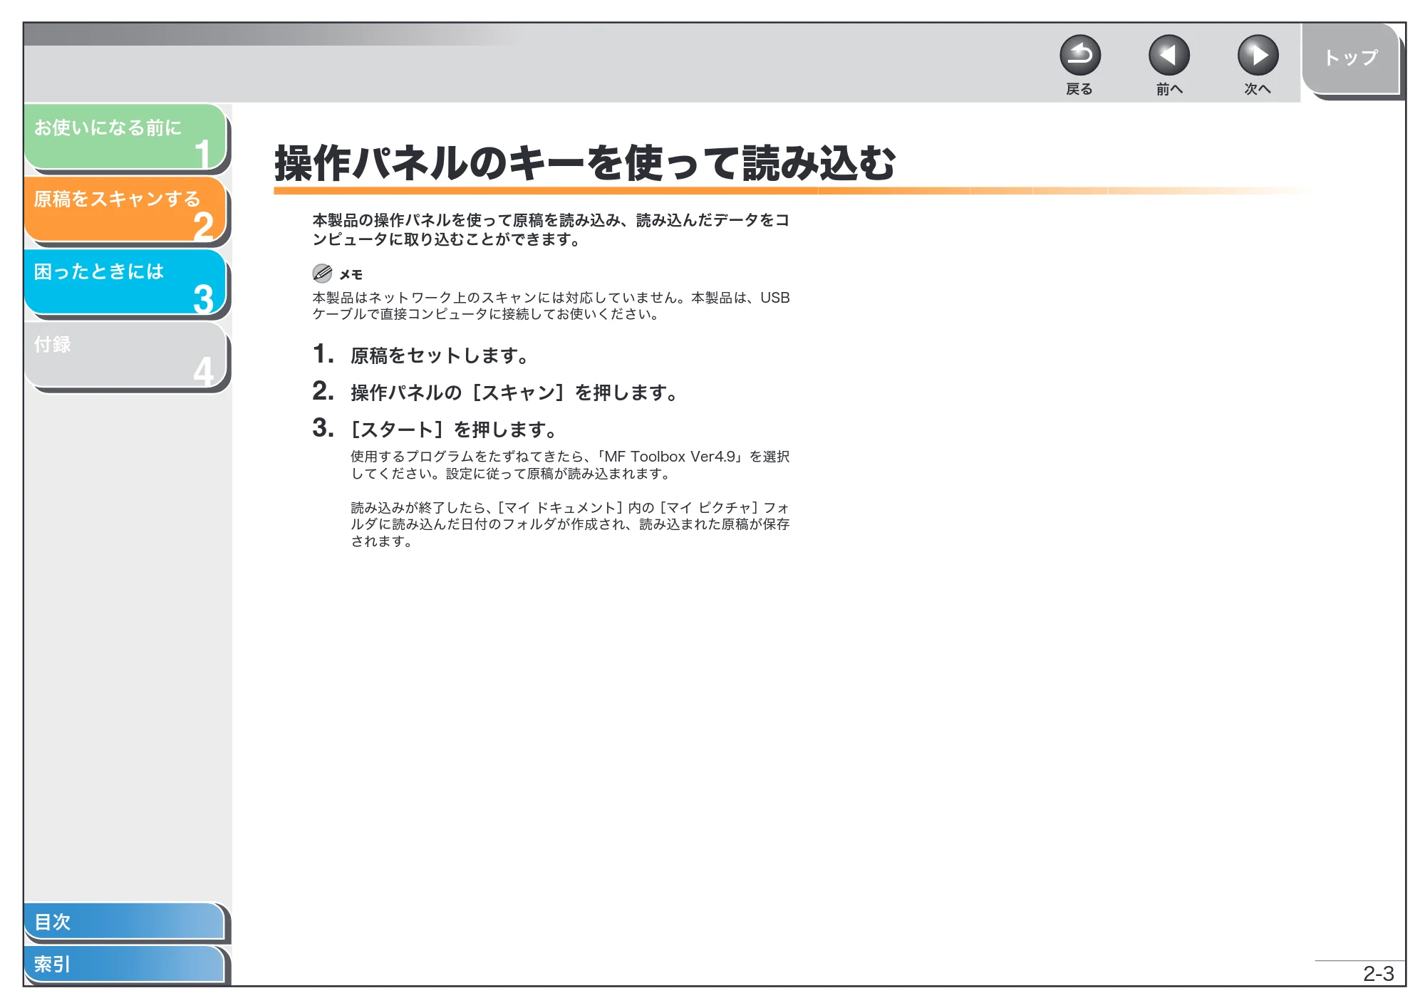This screenshot has height=1008, width=1425.
Task: Open chapter 1 お使いになる前に
Action: click(x=125, y=137)
